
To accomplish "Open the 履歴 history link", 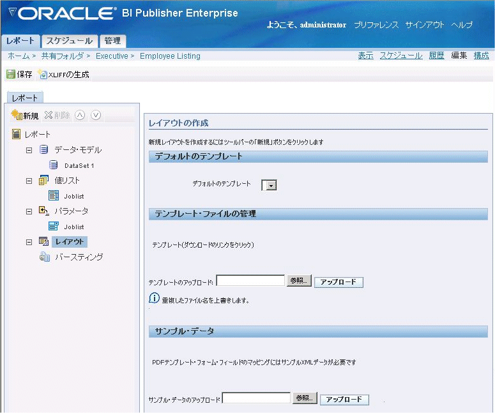I will [437, 56].
